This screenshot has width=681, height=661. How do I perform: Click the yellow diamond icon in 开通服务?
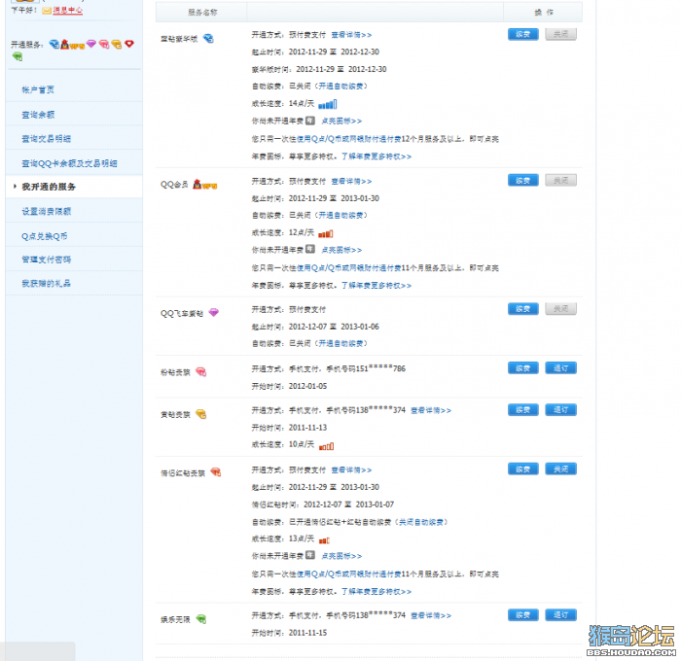tap(116, 44)
